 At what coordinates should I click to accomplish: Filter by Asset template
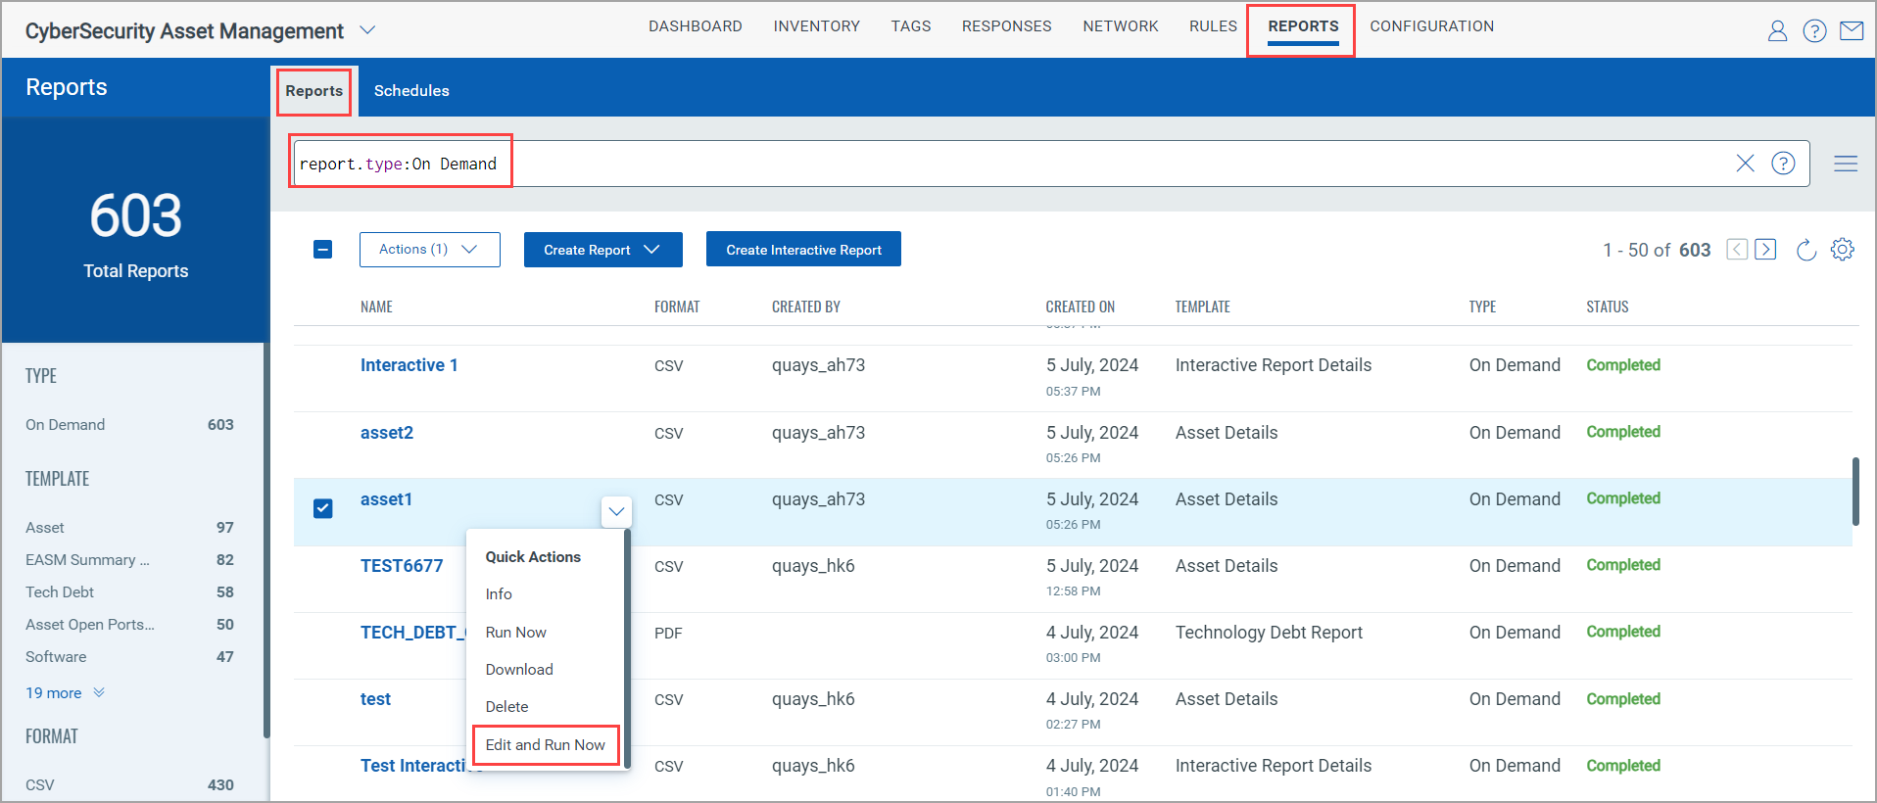click(129, 528)
